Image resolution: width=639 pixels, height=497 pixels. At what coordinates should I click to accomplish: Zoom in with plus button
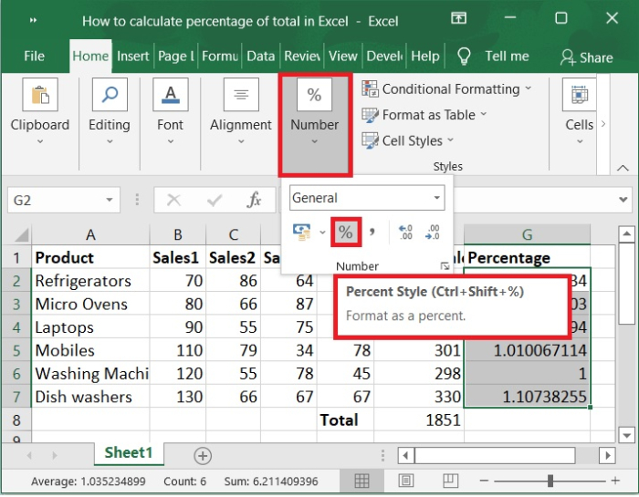[615, 481]
